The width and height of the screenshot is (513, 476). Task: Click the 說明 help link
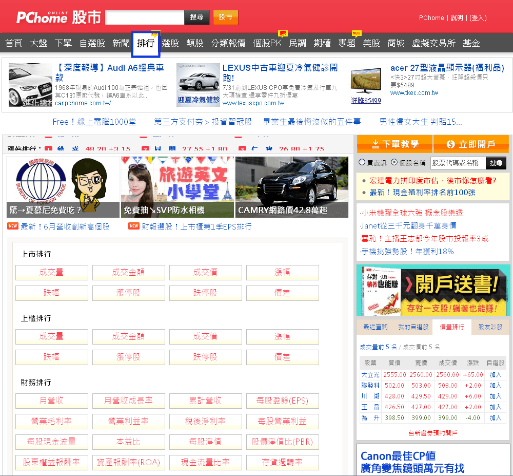tap(457, 17)
